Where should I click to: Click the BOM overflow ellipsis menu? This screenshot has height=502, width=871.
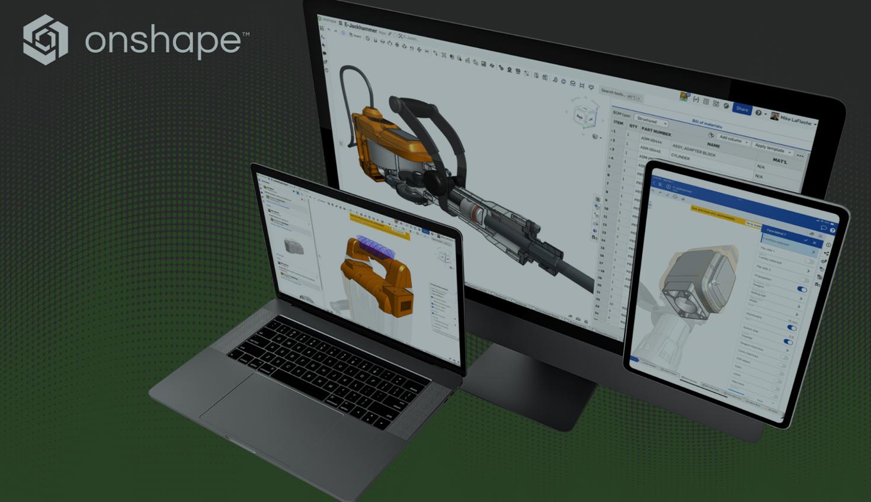point(800,155)
